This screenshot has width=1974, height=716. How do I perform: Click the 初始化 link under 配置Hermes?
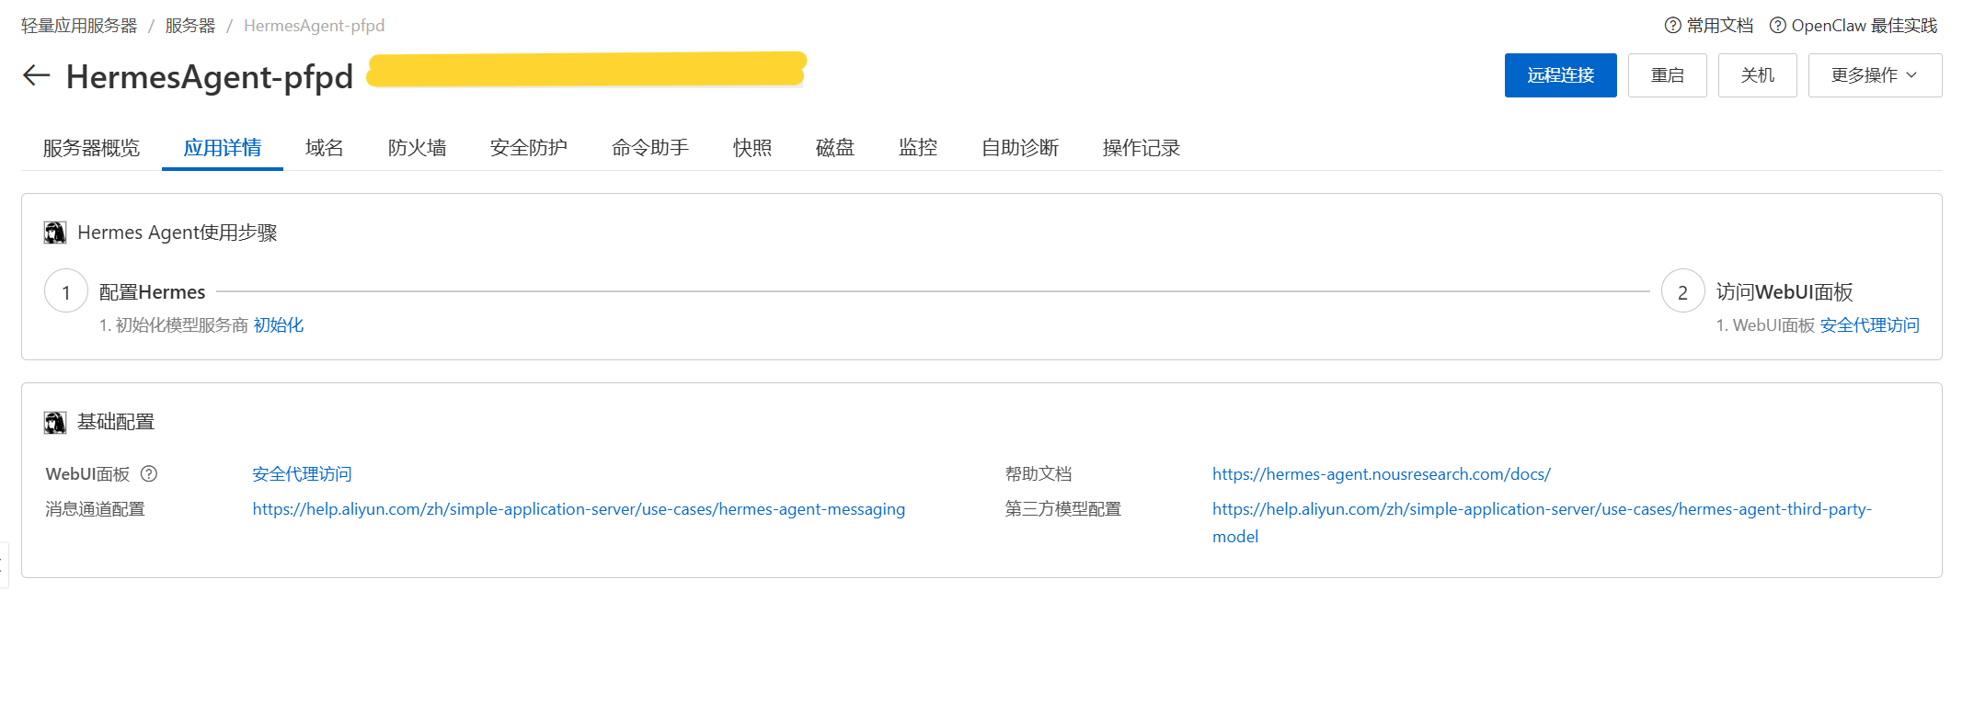pyautogui.click(x=279, y=325)
